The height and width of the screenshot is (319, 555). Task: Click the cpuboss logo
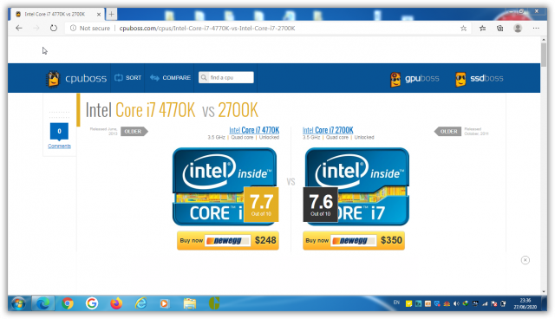tap(76, 78)
